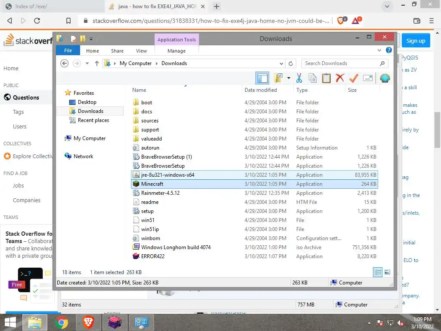The image size is (441, 331).
Task: Select the boot folder
Action: 254,103
